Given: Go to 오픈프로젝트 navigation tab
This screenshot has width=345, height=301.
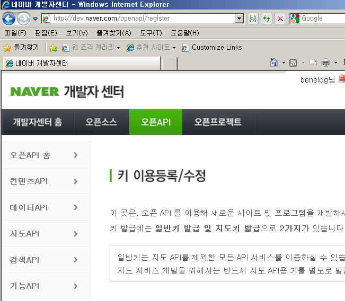Looking at the screenshot, I should 218,122.
